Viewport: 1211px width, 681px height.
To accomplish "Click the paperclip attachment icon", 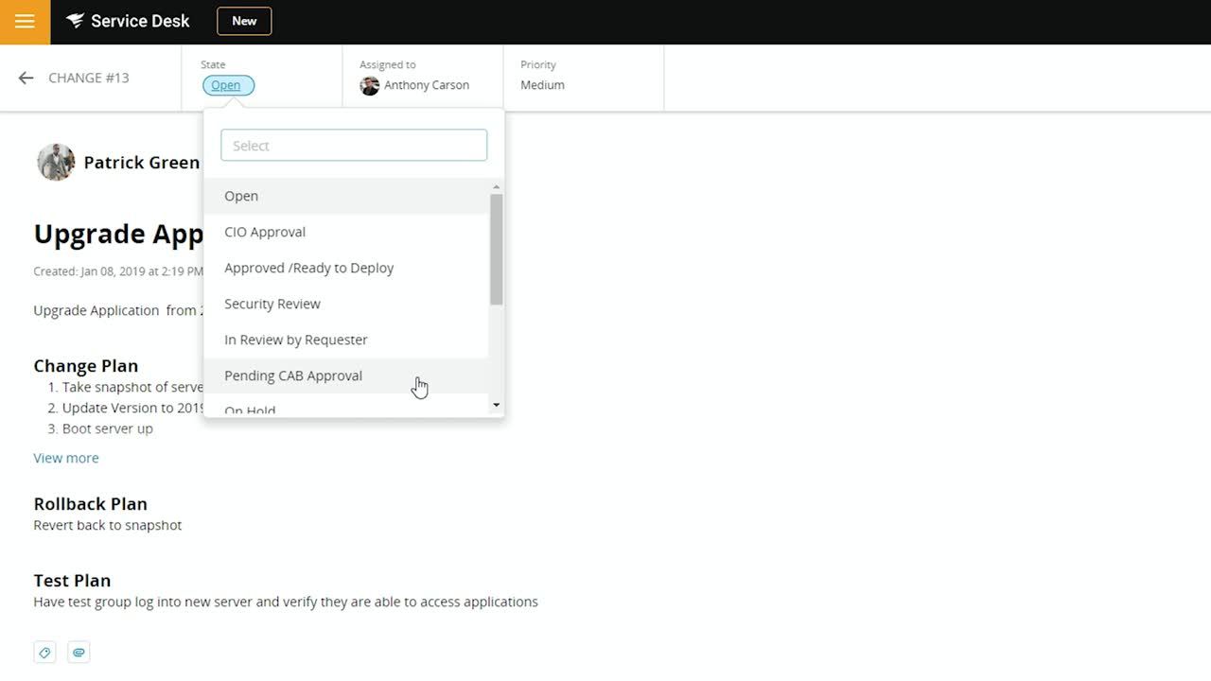I will tap(79, 652).
